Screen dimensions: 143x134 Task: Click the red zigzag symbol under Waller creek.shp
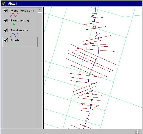[14, 15]
